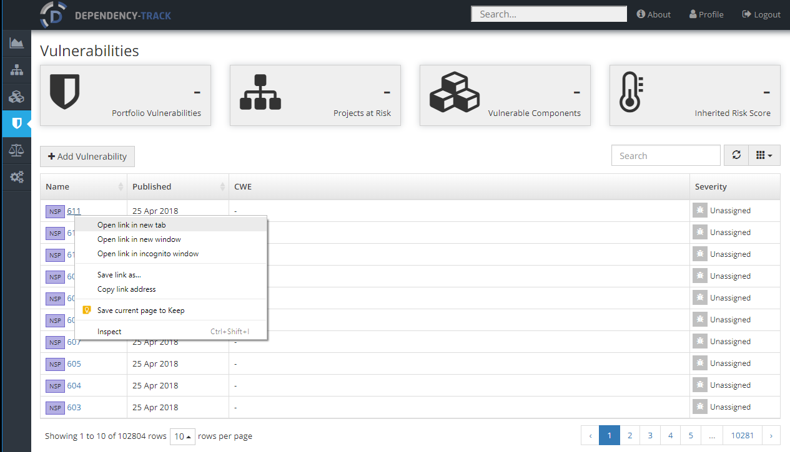Click the NSP badge beside 611
The width and height of the screenshot is (790, 452).
pyautogui.click(x=55, y=211)
